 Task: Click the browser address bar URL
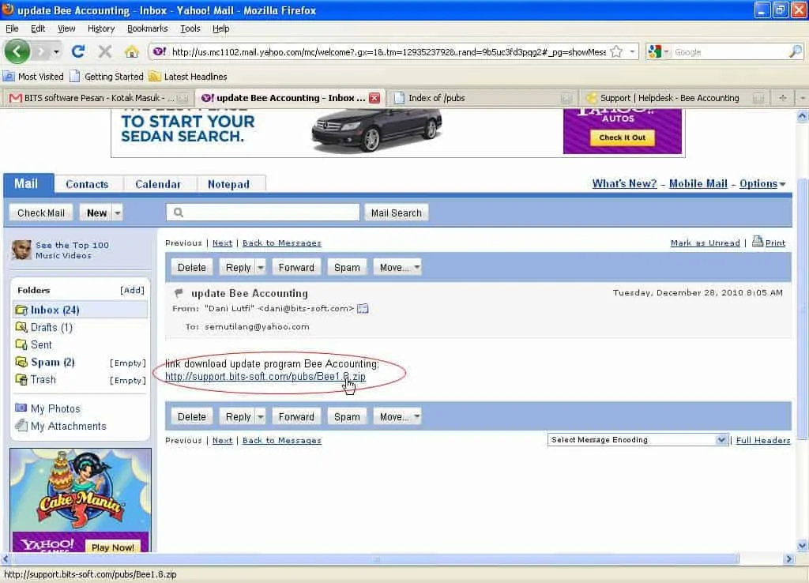tap(389, 51)
